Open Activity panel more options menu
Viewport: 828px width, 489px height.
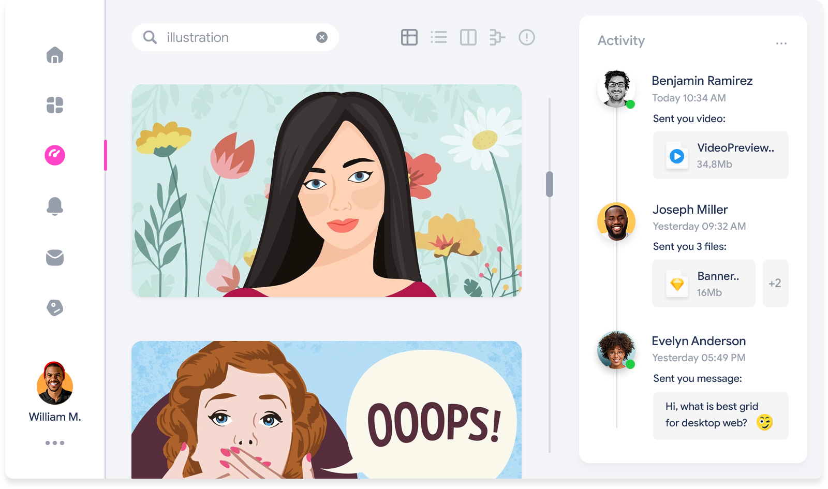coord(781,43)
